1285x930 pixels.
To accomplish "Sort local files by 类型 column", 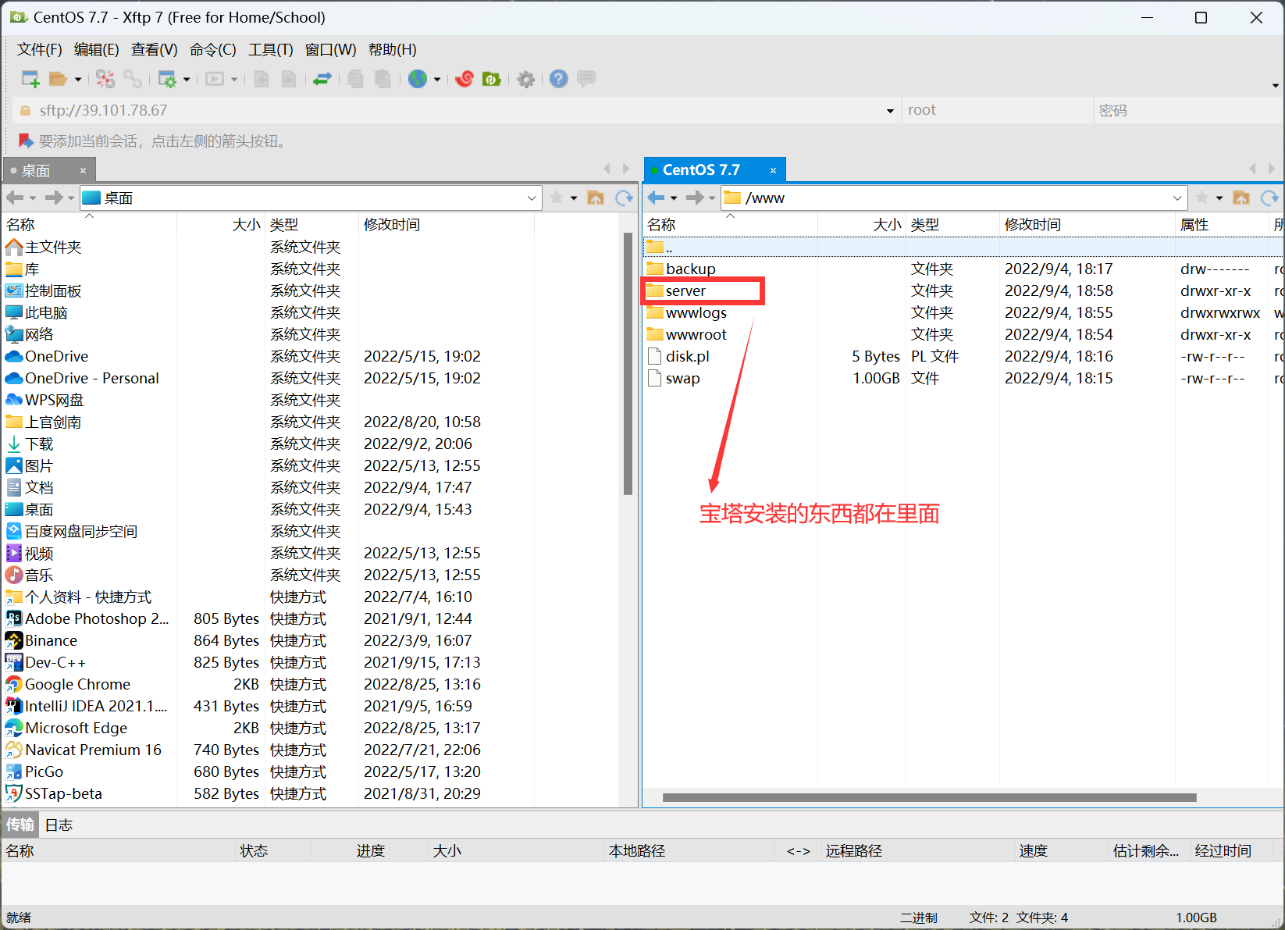I will coord(311,225).
